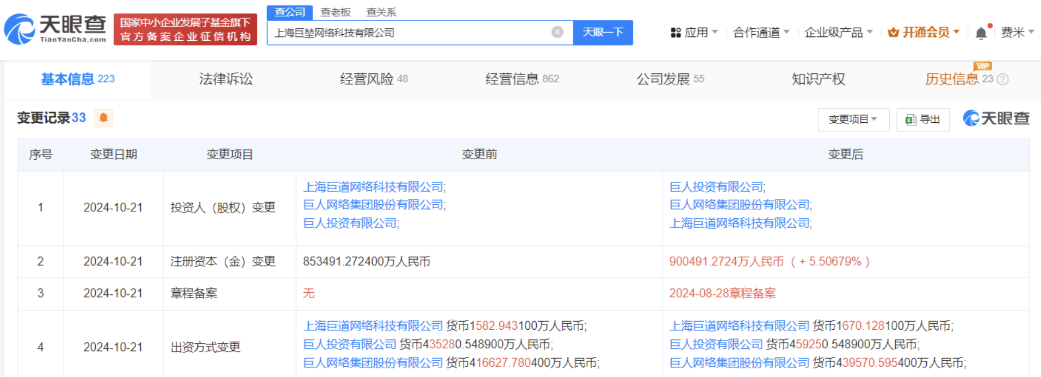Screen dimensions: 1041x377
Task: Click the 国家中小企业发展子基金 red banner
Action: [x=185, y=29]
